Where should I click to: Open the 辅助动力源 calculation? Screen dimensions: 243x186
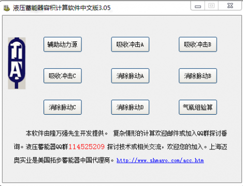(x=63, y=44)
